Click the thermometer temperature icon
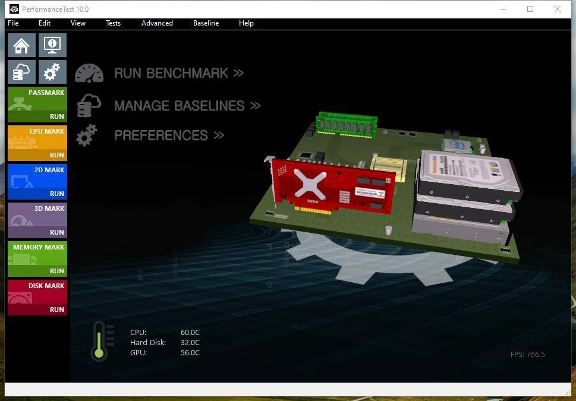576x401 pixels. click(x=102, y=342)
